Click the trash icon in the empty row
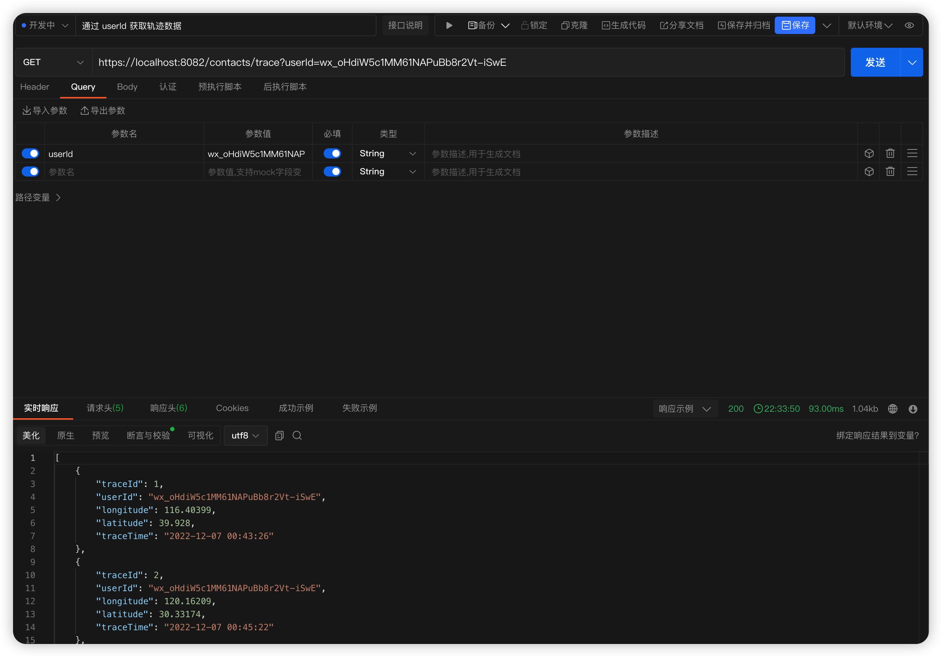Screen dimensions: 942x657 click(x=890, y=172)
